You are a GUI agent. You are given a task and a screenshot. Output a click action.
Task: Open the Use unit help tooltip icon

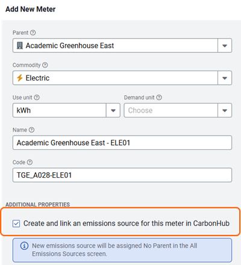[37, 98]
